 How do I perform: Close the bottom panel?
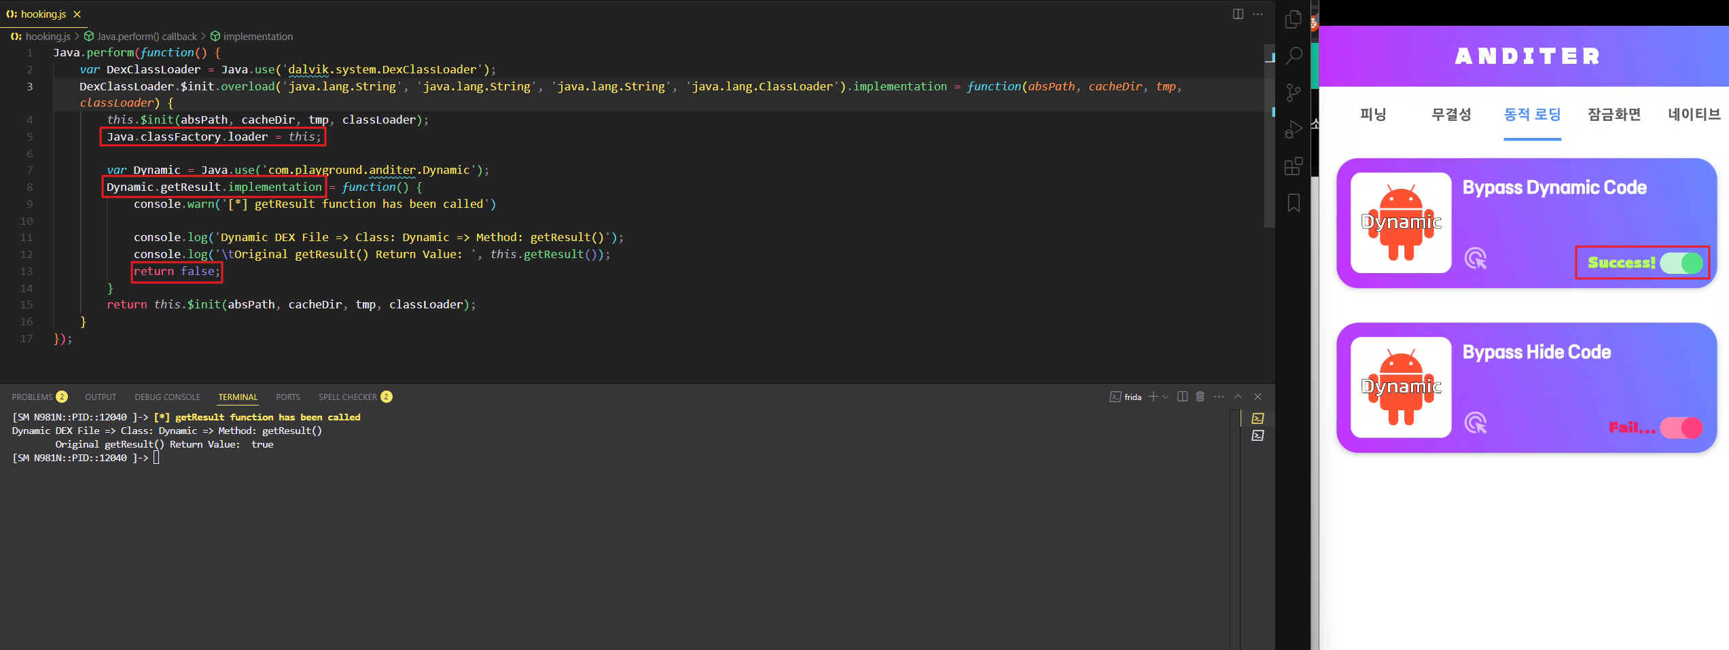[x=1258, y=397]
